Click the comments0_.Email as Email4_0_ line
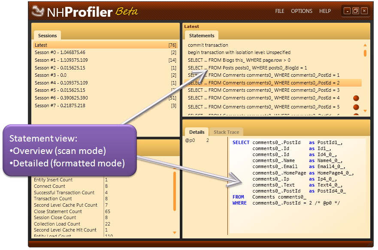The width and height of the screenshot is (378, 250). pyautogui.click(x=299, y=167)
